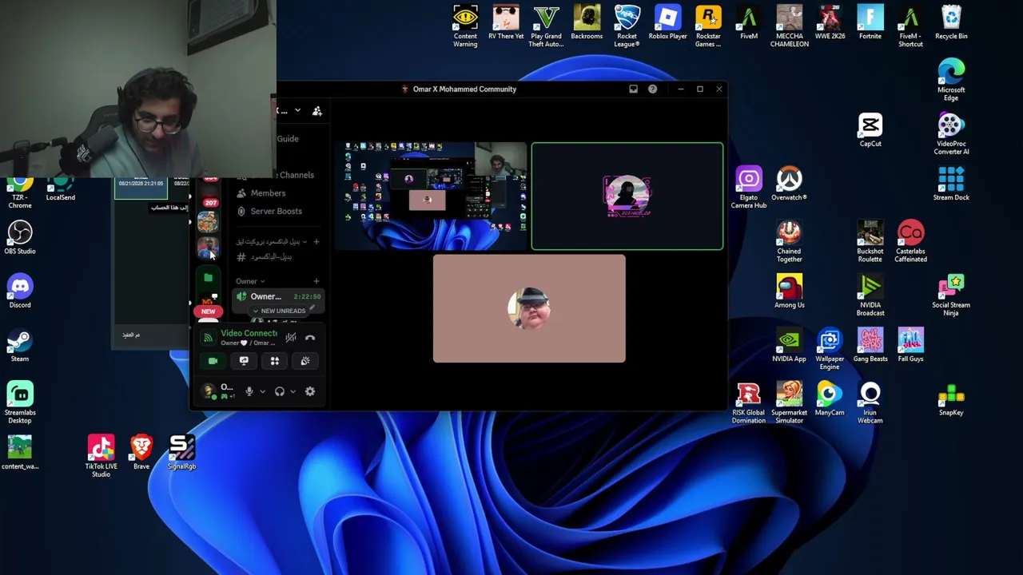Screen dimensions: 1023x575
Task: Open the Discord user avatar profile
Action: click(209, 391)
